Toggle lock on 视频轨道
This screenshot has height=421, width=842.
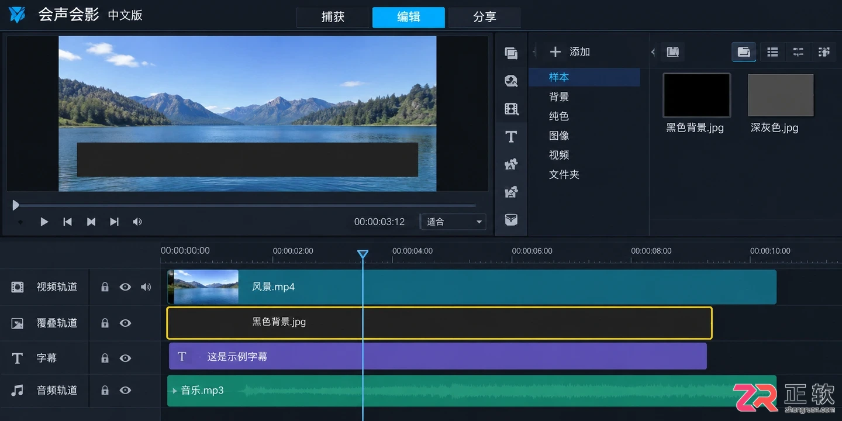(105, 287)
